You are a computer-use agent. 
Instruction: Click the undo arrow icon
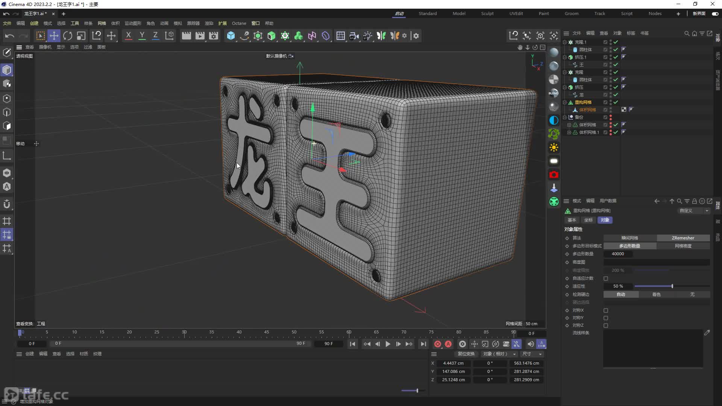(9, 36)
